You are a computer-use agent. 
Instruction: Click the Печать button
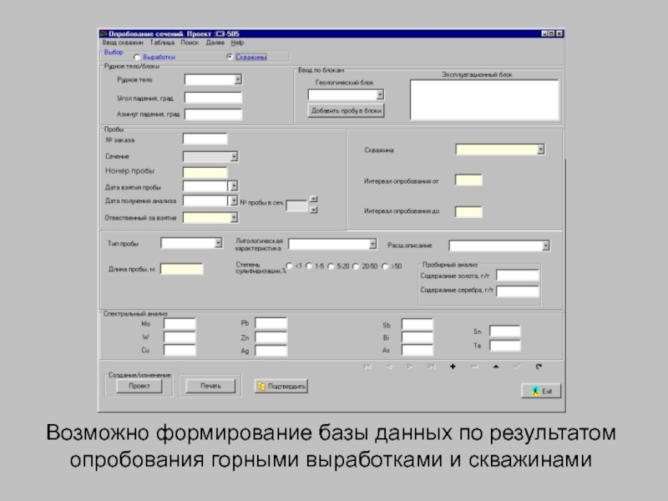pos(210,386)
